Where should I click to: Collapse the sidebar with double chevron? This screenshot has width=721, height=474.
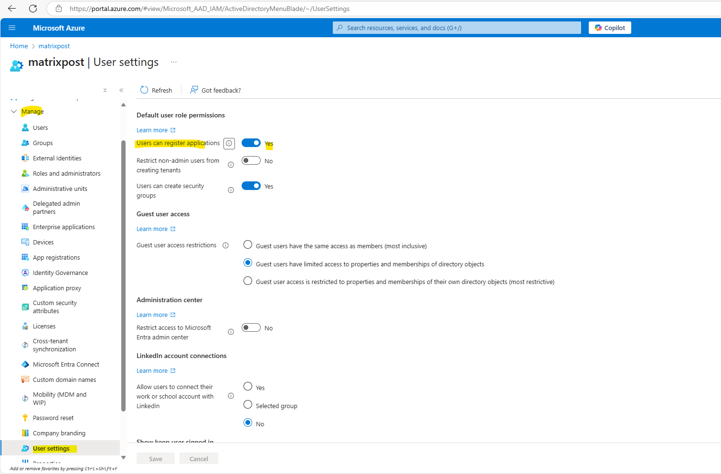click(x=121, y=90)
